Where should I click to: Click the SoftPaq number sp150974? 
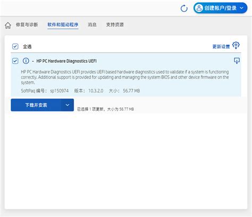(59, 91)
